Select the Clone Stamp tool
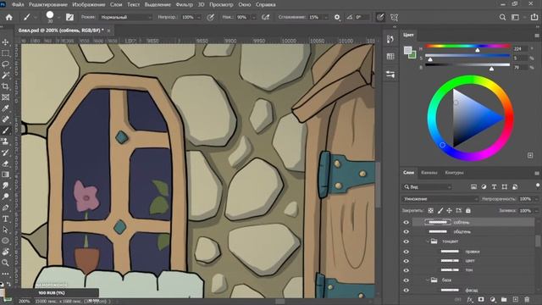Image resolution: width=542 pixels, height=305 pixels. pyautogui.click(x=6, y=141)
